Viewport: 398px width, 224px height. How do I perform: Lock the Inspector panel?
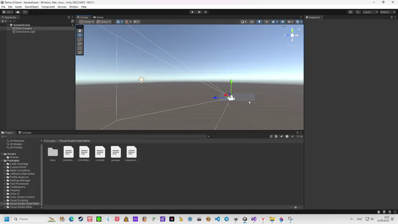tap(391, 17)
